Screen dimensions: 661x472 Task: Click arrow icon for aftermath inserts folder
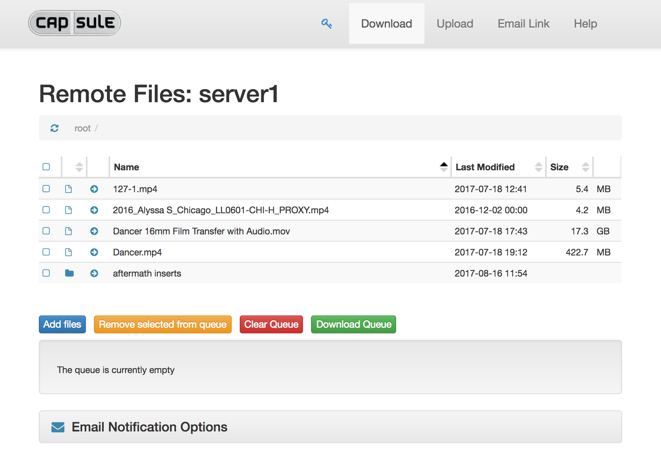pyautogui.click(x=94, y=273)
